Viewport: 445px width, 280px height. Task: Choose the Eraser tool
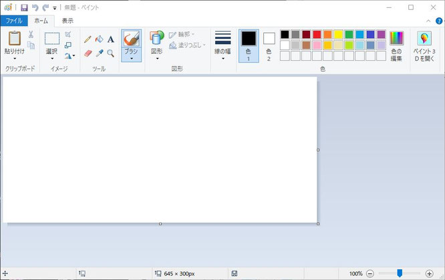click(x=88, y=53)
